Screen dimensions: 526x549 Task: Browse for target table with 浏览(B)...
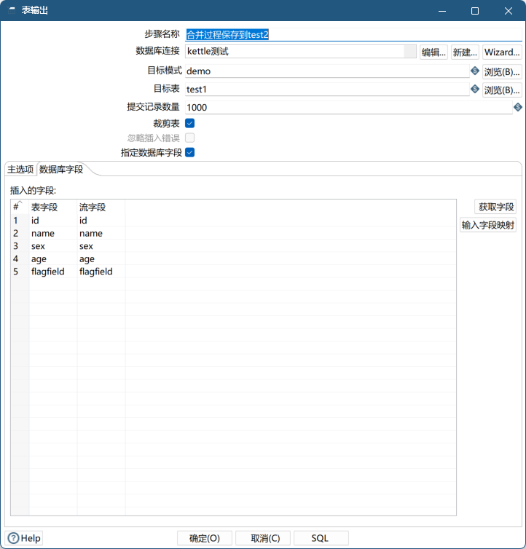[x=502, y=90]
